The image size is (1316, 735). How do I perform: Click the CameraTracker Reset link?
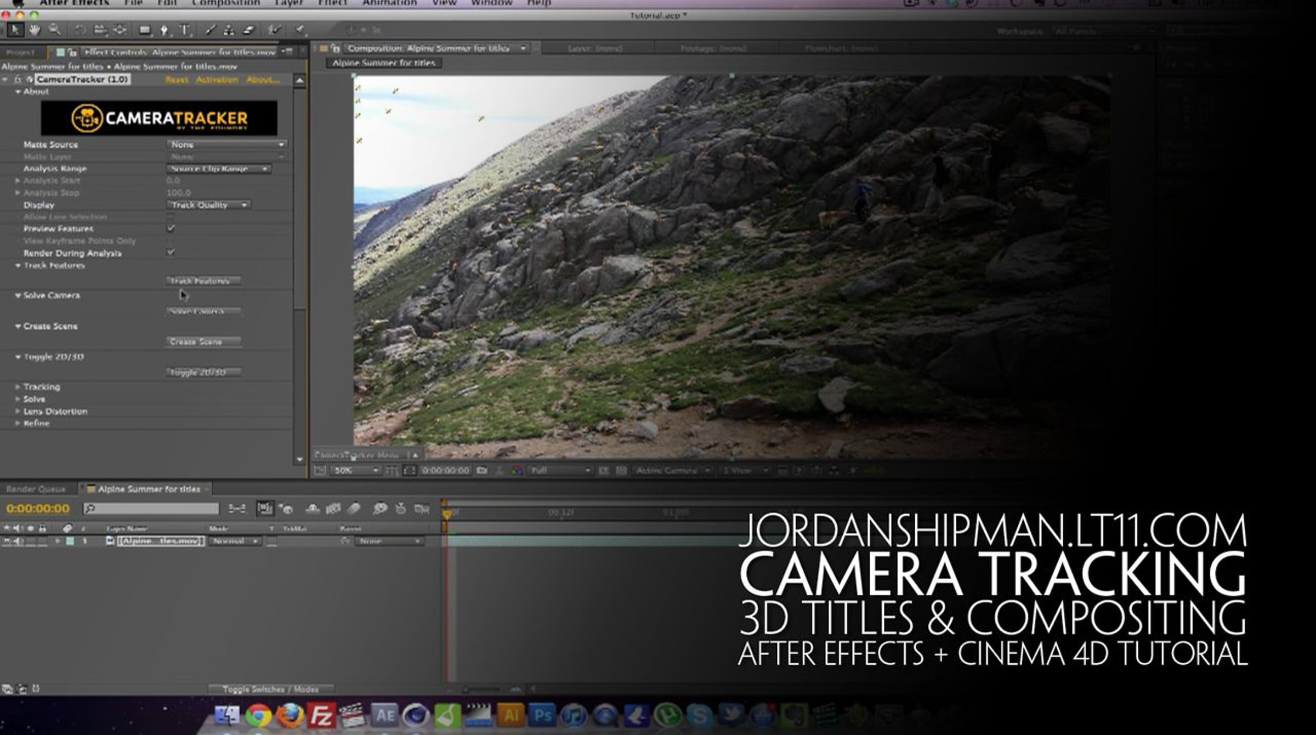tap(177, 79)
